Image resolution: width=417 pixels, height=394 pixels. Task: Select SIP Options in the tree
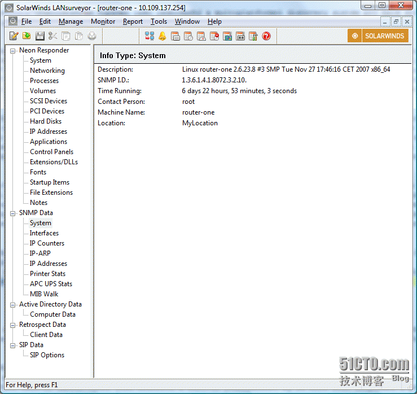pyautogui.click(x=47, y=355)
